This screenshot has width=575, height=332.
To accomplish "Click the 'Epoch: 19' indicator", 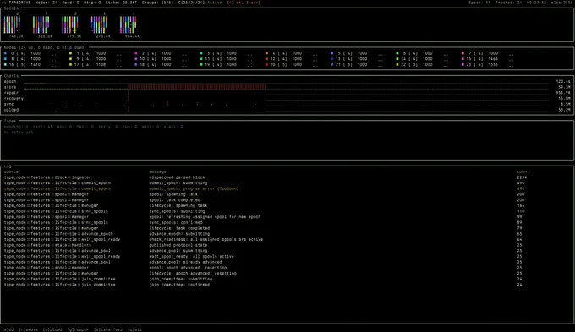I will click(479, 3).
